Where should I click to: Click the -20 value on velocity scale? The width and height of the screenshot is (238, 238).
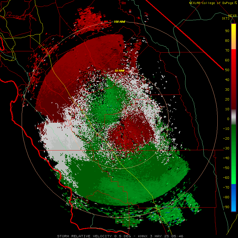[x=226, y=138]
